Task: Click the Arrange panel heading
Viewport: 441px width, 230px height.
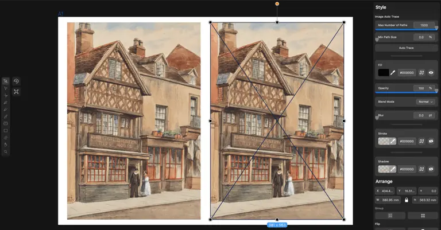Action: tap(384, 181)
